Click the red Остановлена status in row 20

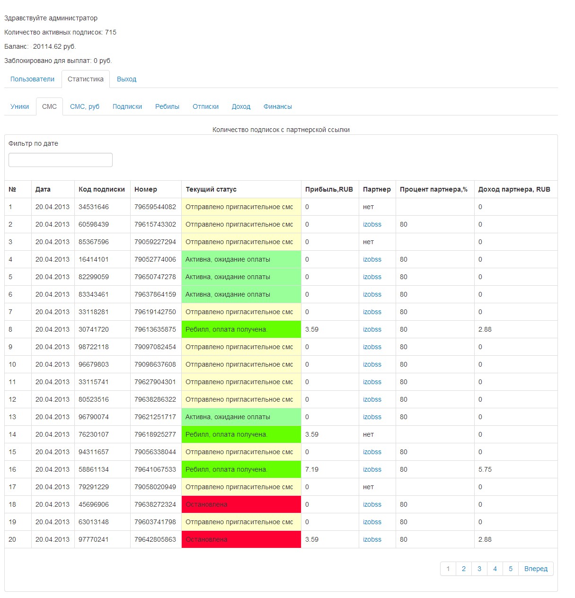[x=241, y=539]
